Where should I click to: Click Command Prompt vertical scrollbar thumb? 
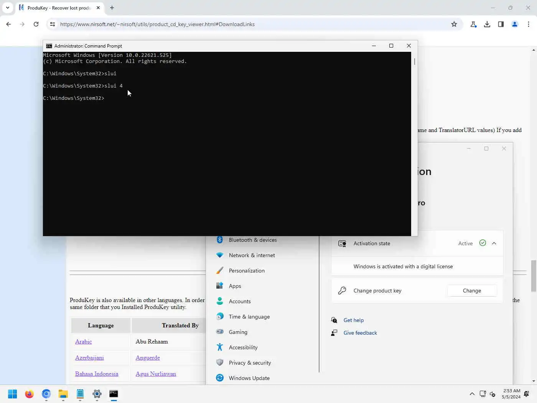tap(415, 61)
